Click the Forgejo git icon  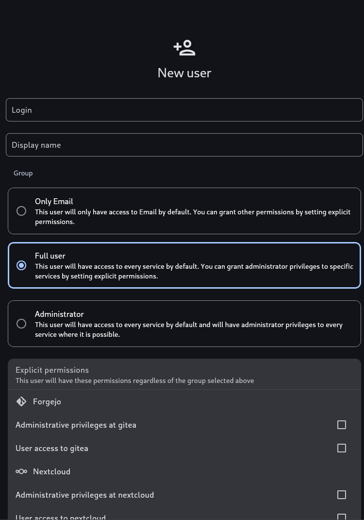(21, 401)
